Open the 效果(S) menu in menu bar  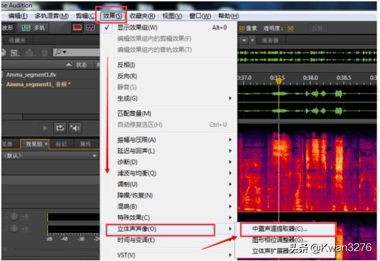pos(112,16)
